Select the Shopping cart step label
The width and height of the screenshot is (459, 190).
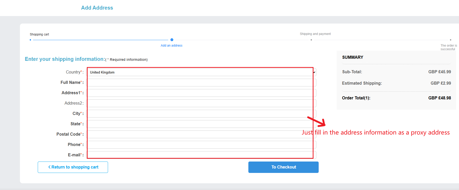pos(39,34)
